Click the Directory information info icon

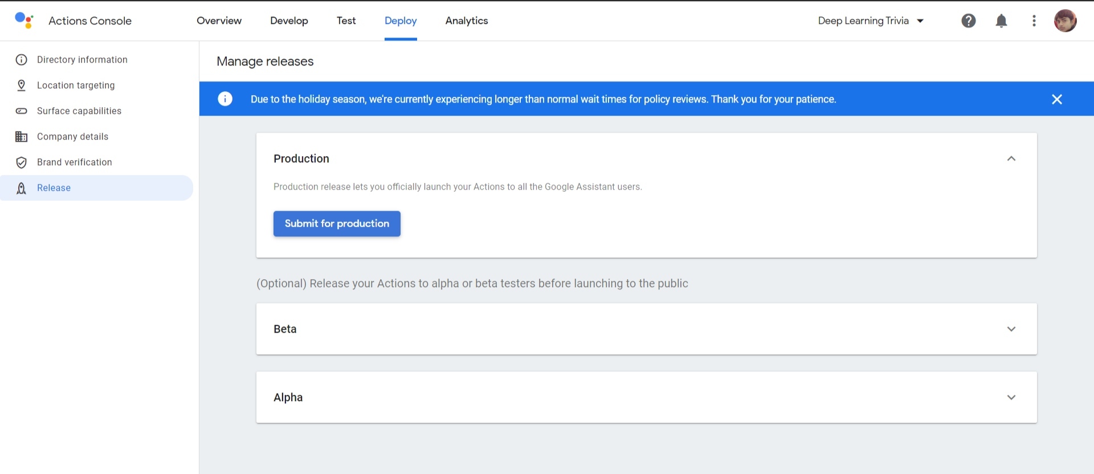[x=22, y=60]
